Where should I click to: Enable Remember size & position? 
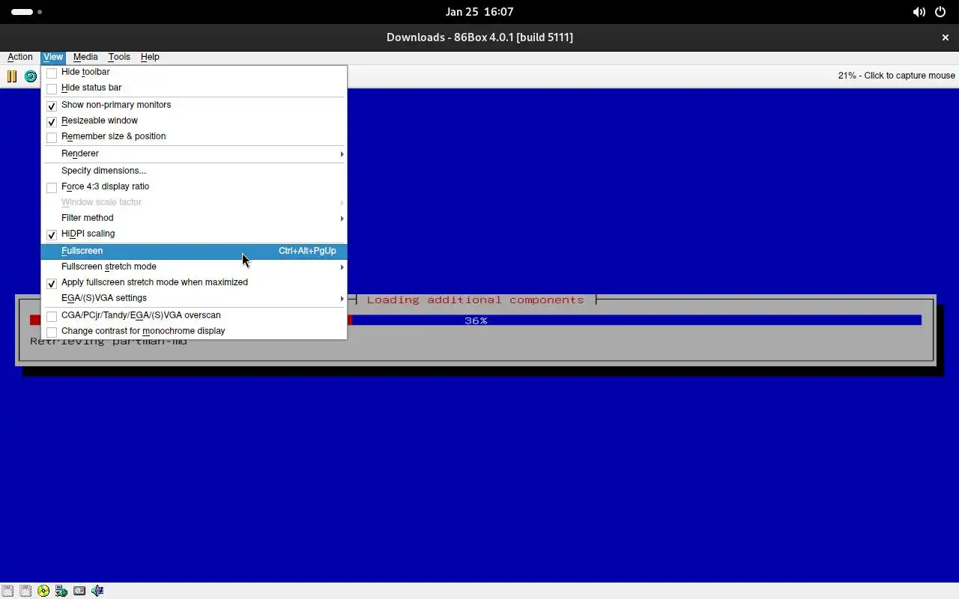coord(194,136)
